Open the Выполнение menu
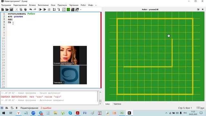 click(43, 5)
